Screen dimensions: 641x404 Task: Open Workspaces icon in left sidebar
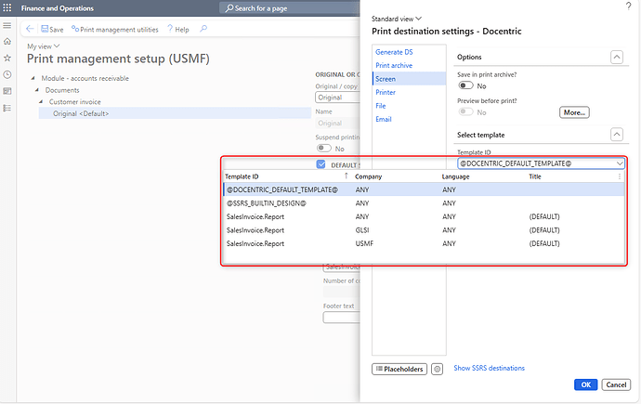(7, 91)
